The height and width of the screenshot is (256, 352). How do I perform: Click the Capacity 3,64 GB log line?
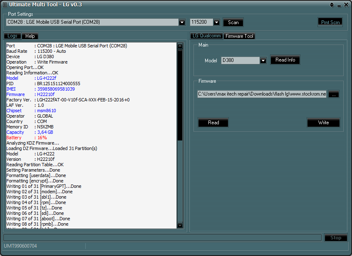30,132
